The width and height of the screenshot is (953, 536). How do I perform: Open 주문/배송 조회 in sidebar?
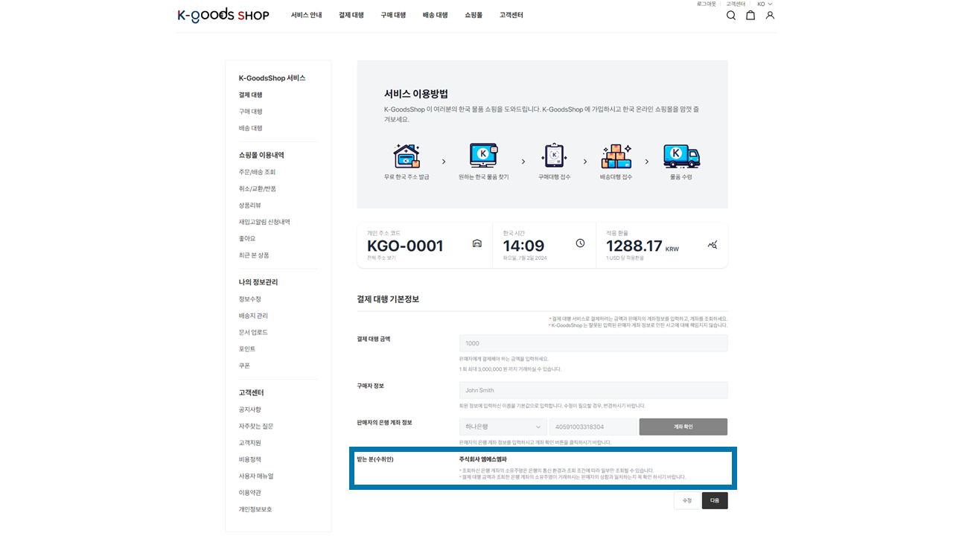(257, 172)
